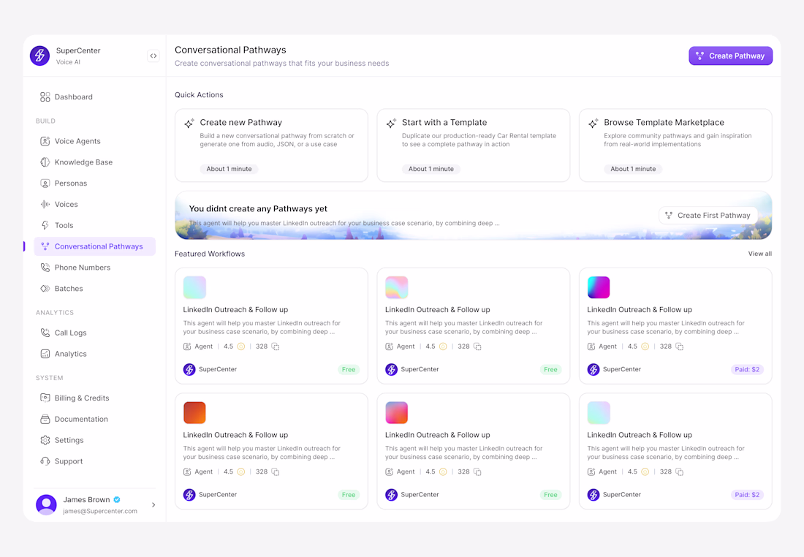
Task: Expand James Brown account chevron
Action: click(x=153, y=505)
